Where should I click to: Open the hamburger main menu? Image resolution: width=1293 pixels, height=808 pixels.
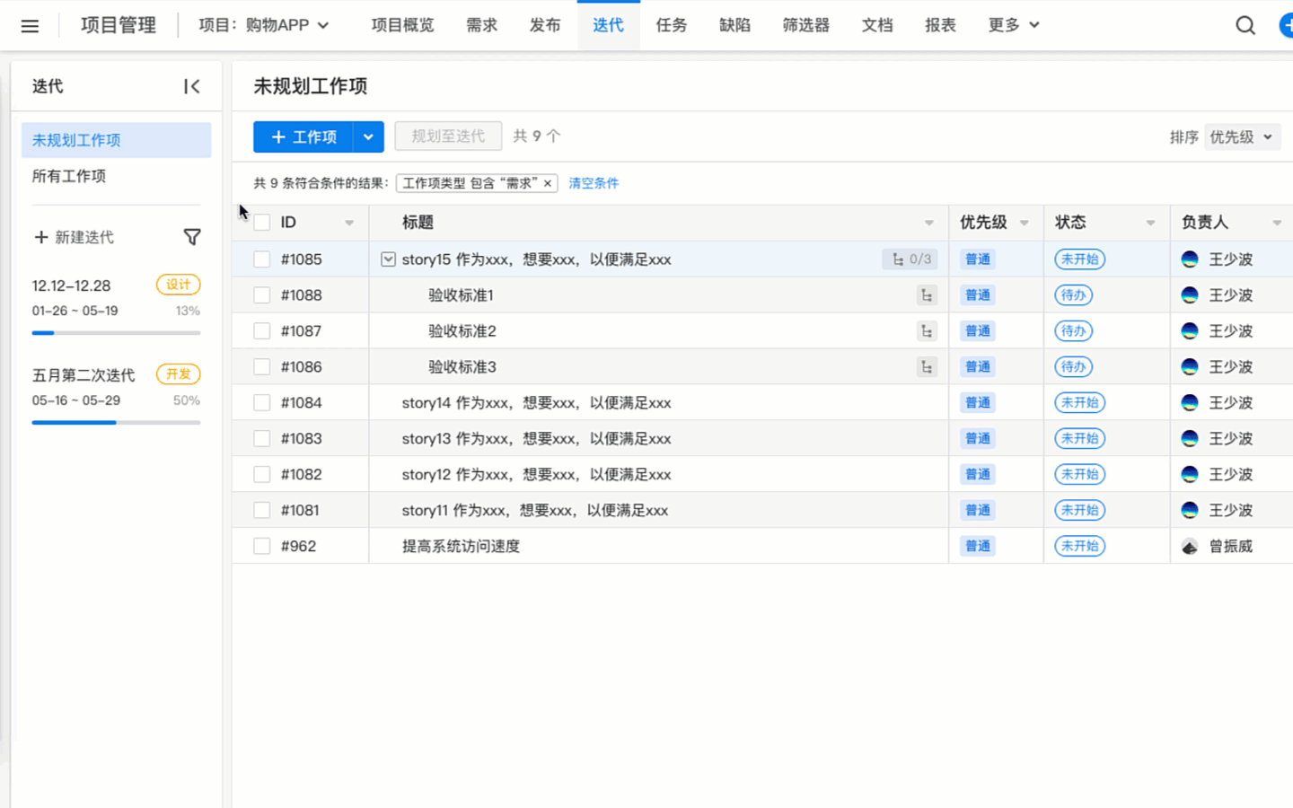pos(30,26)
